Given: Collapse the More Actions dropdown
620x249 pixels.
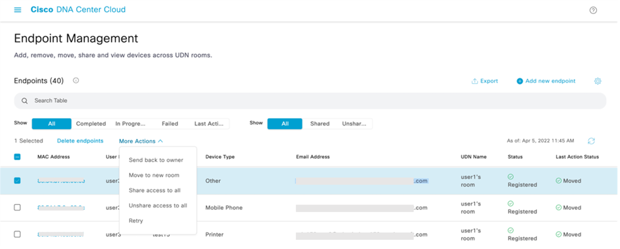Looking at the screenshot, I should coord(141,141).
